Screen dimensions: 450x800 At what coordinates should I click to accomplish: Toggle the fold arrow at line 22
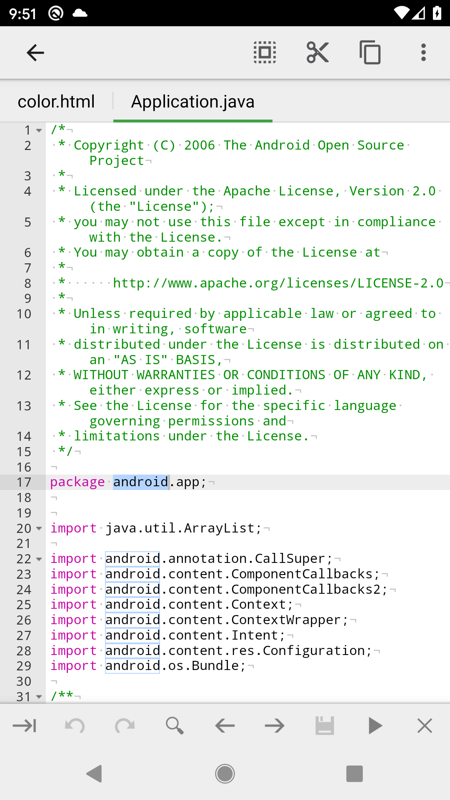coord(39,559)
